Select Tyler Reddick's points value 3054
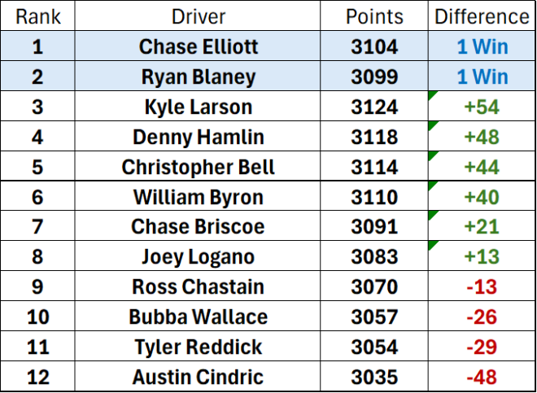Image resolution: width=537 pixels, height=393 pixels. click(x=374, y=347)
